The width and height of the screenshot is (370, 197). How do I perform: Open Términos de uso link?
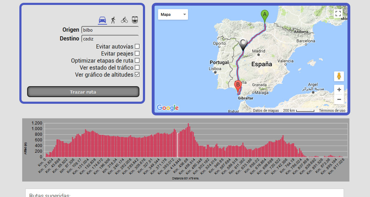point(332,110)
